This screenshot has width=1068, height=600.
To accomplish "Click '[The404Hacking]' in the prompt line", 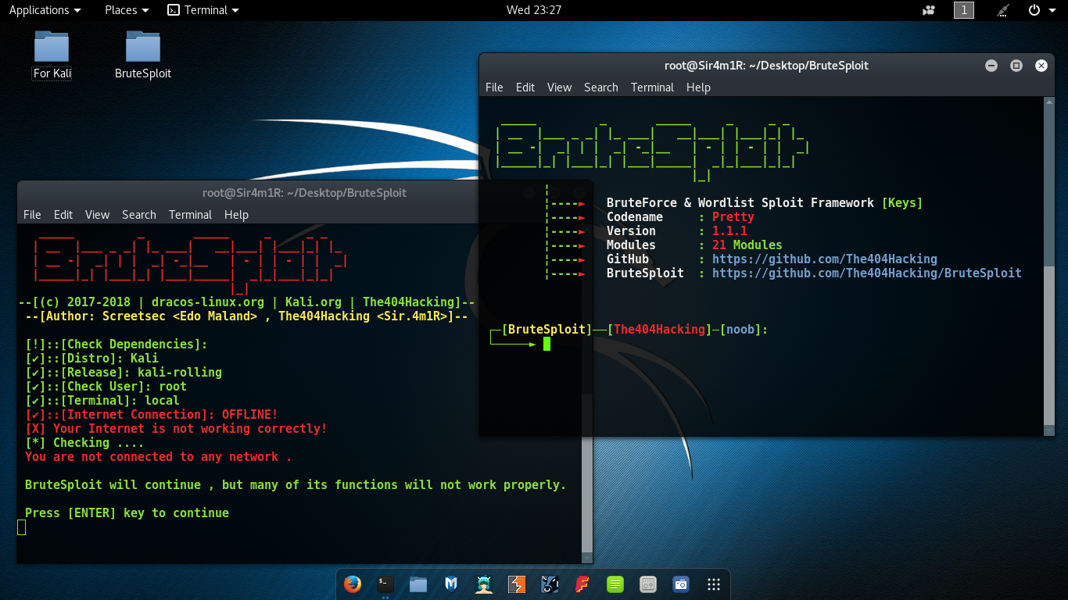I will (x=660, y=330).
